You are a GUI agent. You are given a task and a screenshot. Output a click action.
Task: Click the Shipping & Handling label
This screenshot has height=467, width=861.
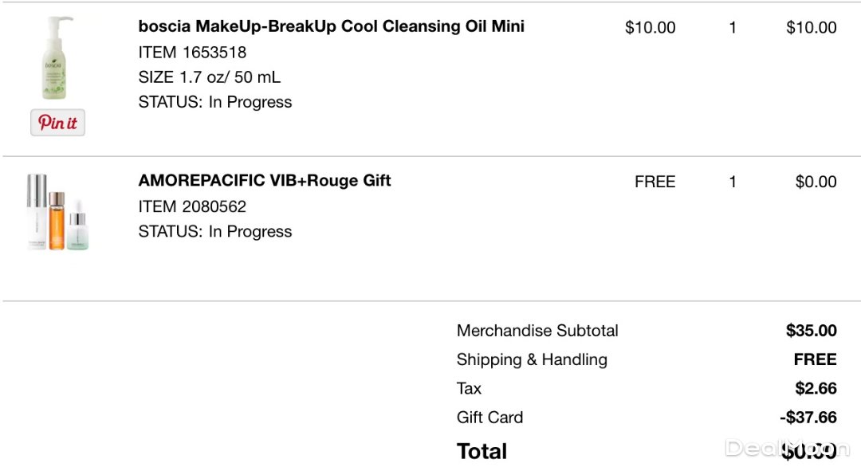pos(532,359)
